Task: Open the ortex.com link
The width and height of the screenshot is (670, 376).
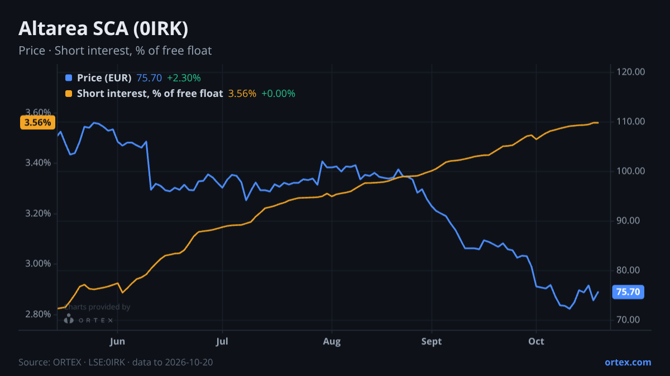Action: click(628, 362)
